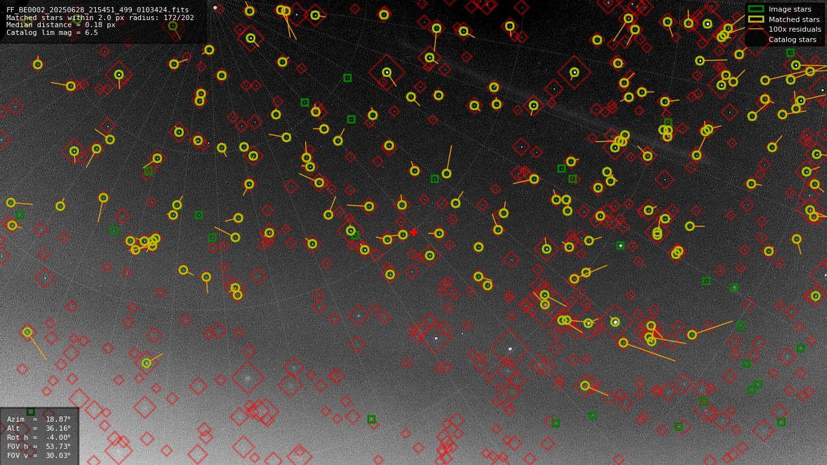Screen dimensions: 827x465
Task: Click the yellow 100x residuals legend line
Action: [x=755, y=30]
